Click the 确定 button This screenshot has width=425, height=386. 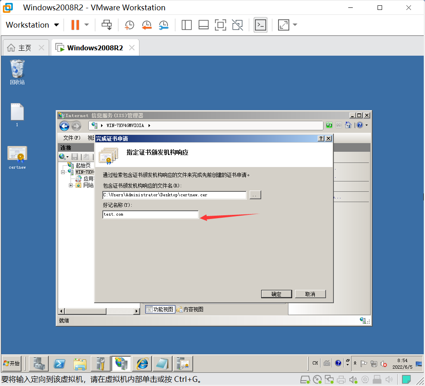coord(276,294)
